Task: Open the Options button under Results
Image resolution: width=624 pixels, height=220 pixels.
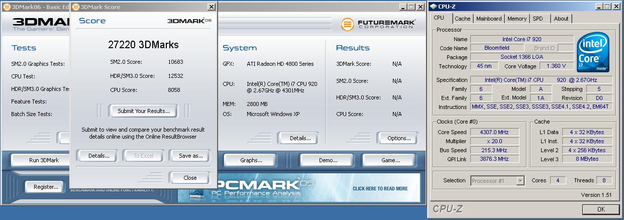Action: [399, 138]
